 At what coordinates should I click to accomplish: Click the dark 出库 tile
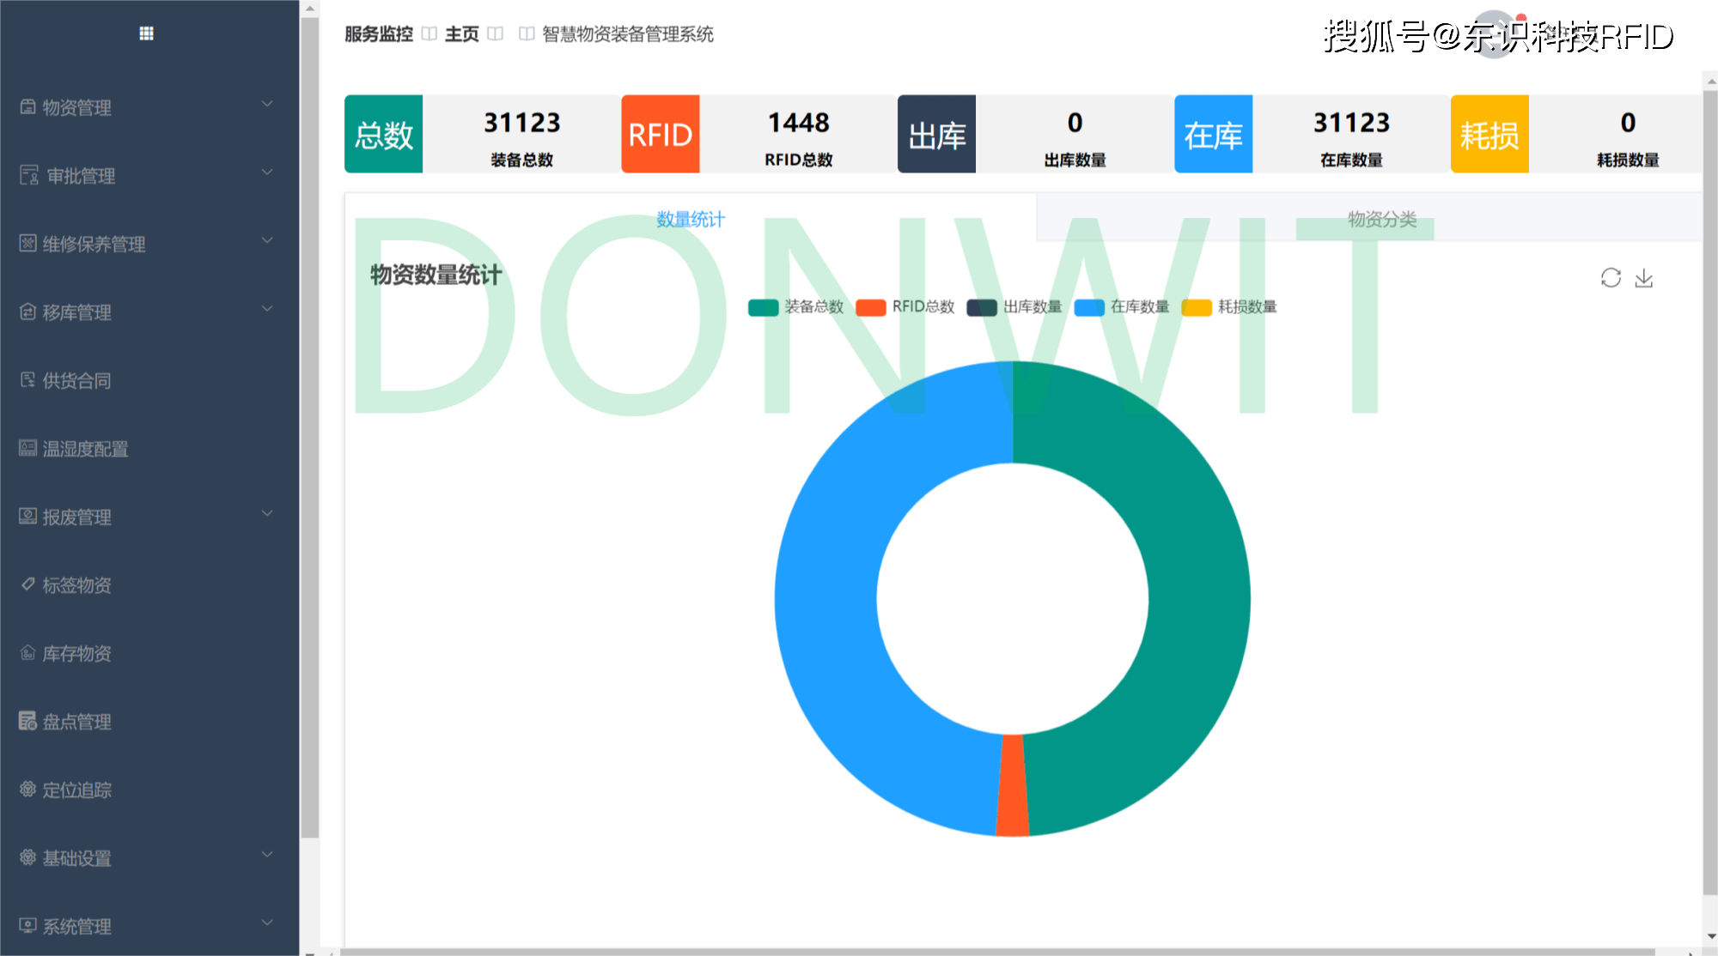937,134
